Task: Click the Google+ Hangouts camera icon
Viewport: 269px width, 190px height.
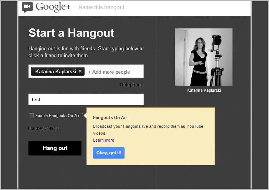Action: click(x=27, y=7)
